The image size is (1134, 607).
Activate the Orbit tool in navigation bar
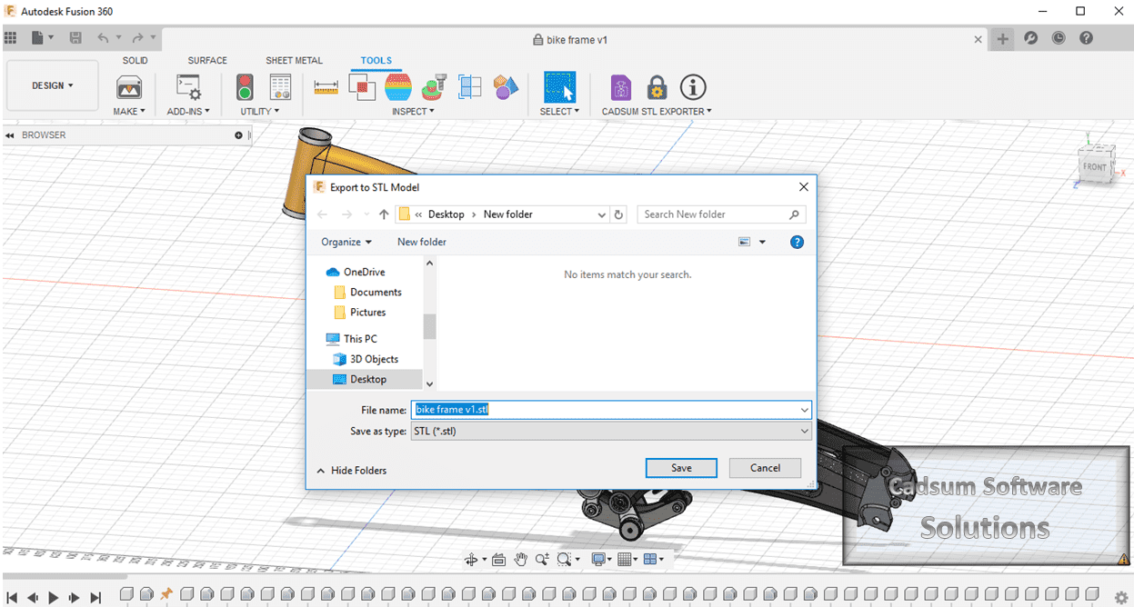(469, 559)
